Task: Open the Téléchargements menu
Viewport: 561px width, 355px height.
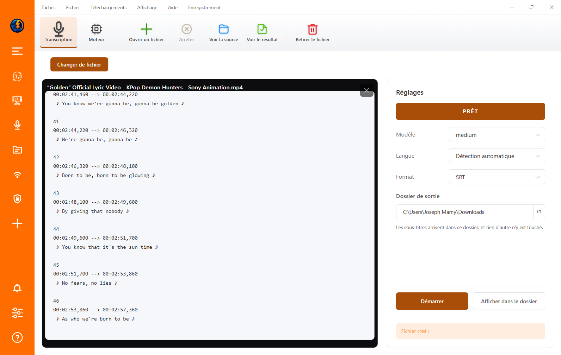Action: [109, 7]
